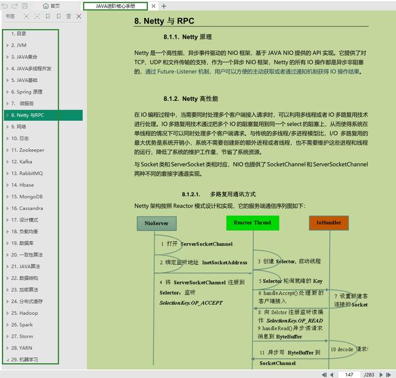Expand the 9. 网络 bookmark arrow
The width and height of the screenshot is (396, 378).
(x=7, y=127)
